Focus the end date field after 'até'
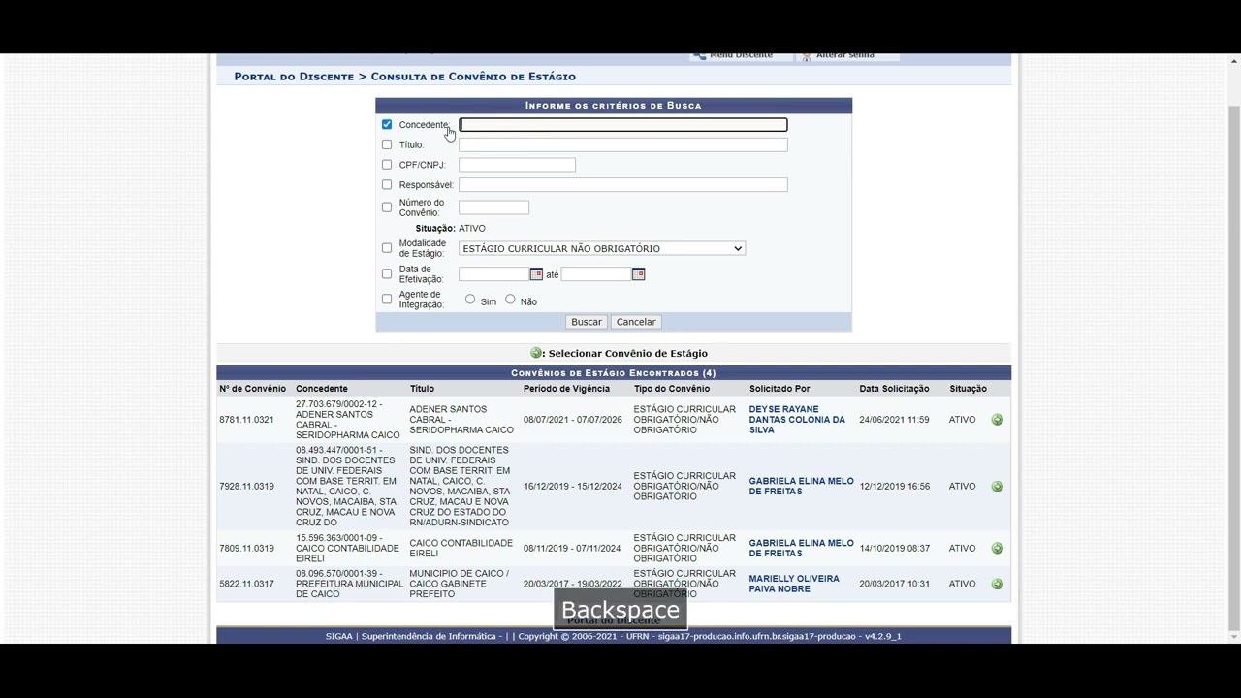The width and height of the screenshot is (1241, 698). click(596, 274)
